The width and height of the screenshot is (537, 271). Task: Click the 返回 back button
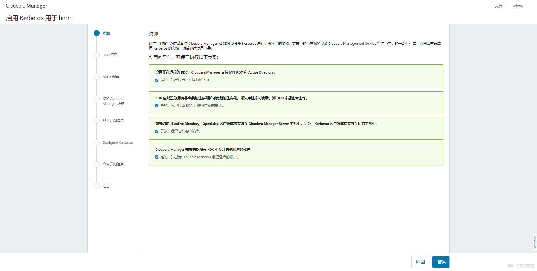[x=420, y=262]
